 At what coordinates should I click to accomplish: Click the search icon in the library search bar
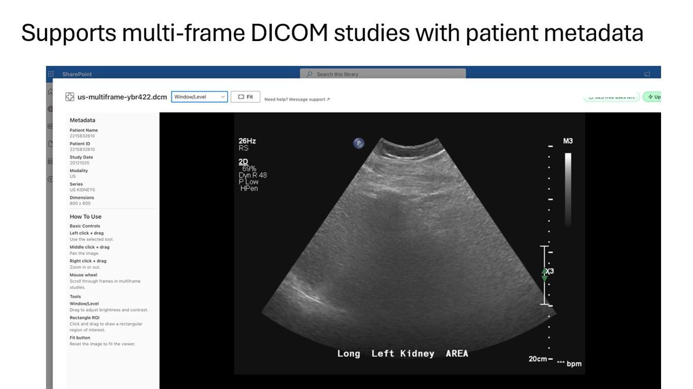(x=309, y=74)
